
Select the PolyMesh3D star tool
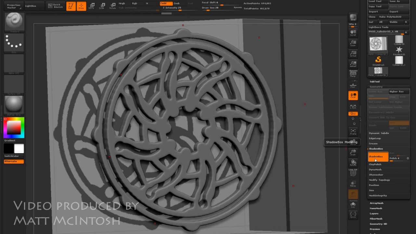tap(399, 50)
